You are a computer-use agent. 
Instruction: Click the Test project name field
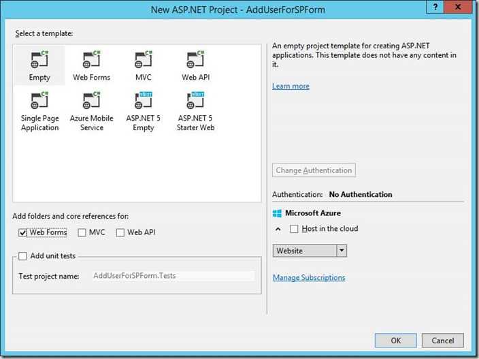174,276
